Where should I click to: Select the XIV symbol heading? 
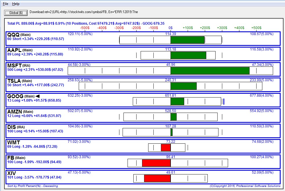click(12, 173)
